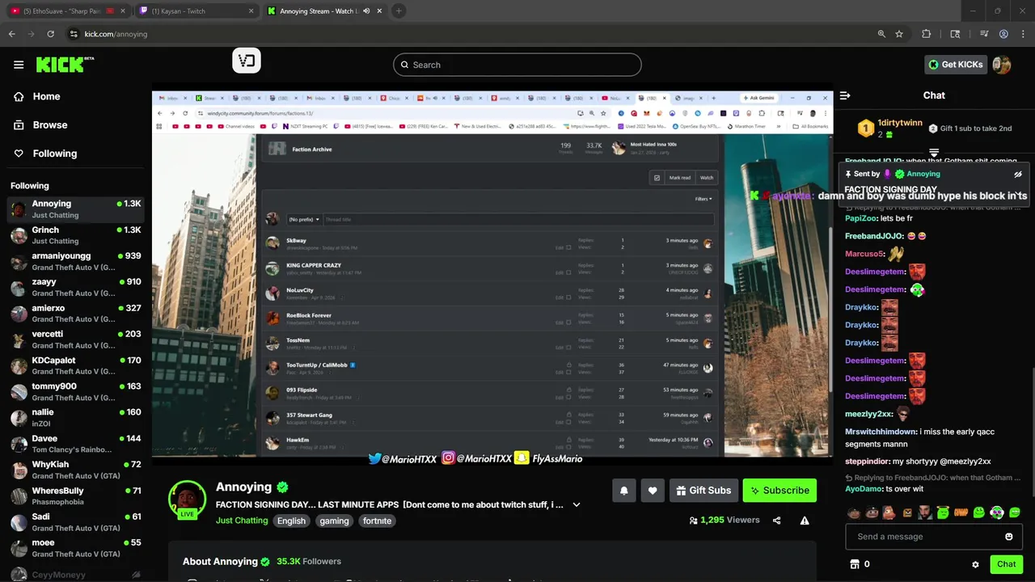Open the hamburger sidebar menu
Screen dimensions: 1035x582
[x=19, y=65]
